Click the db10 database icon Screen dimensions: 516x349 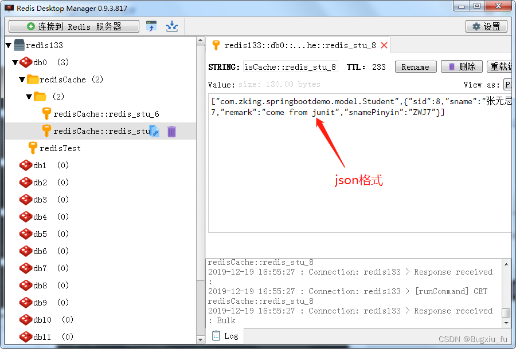coord(26,319)
